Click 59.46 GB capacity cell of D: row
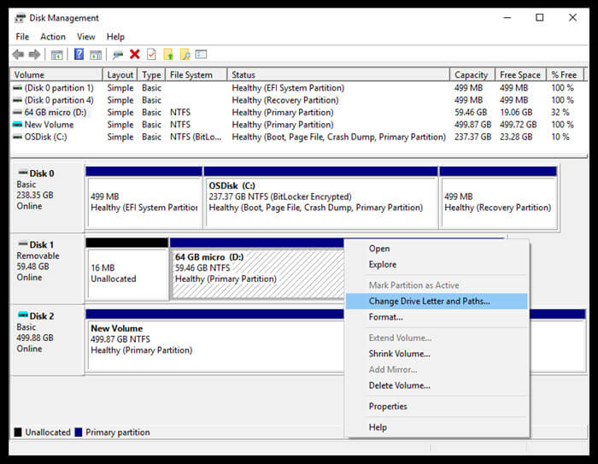This screenshot has height=464, width=598. 471,112
